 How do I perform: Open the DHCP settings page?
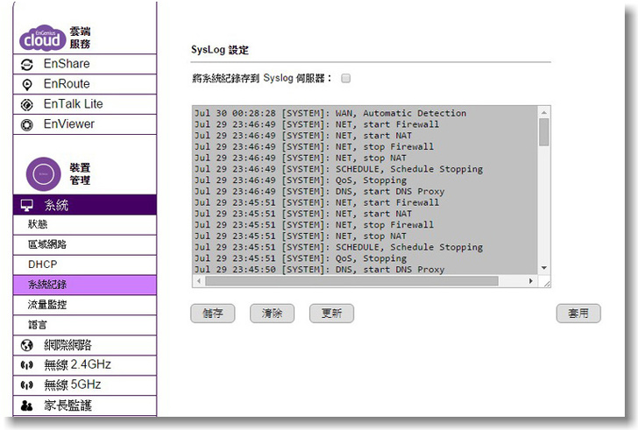point(42,264)
